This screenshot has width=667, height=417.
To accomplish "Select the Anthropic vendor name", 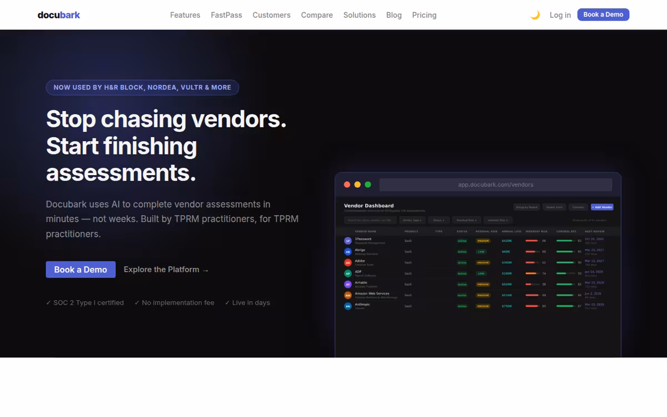I will (362, 304).
